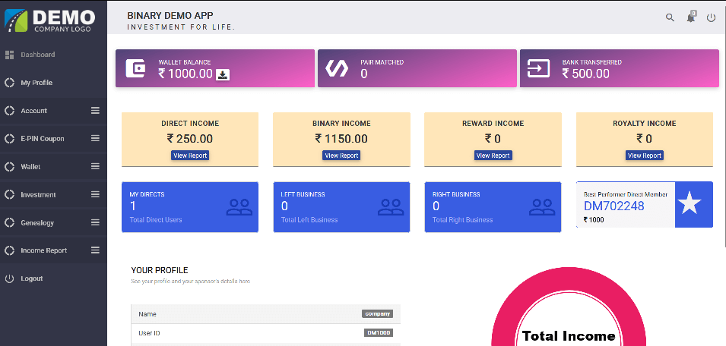Open the Dashboard menu item
726x346 pixels.
coord(53,55)
